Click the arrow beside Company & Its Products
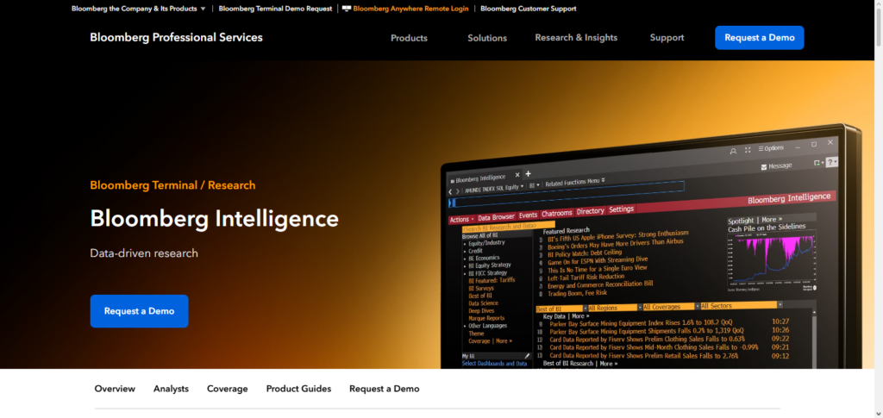Image resolution: width=883 pixels, height=418 pixels. pos(203,9)
